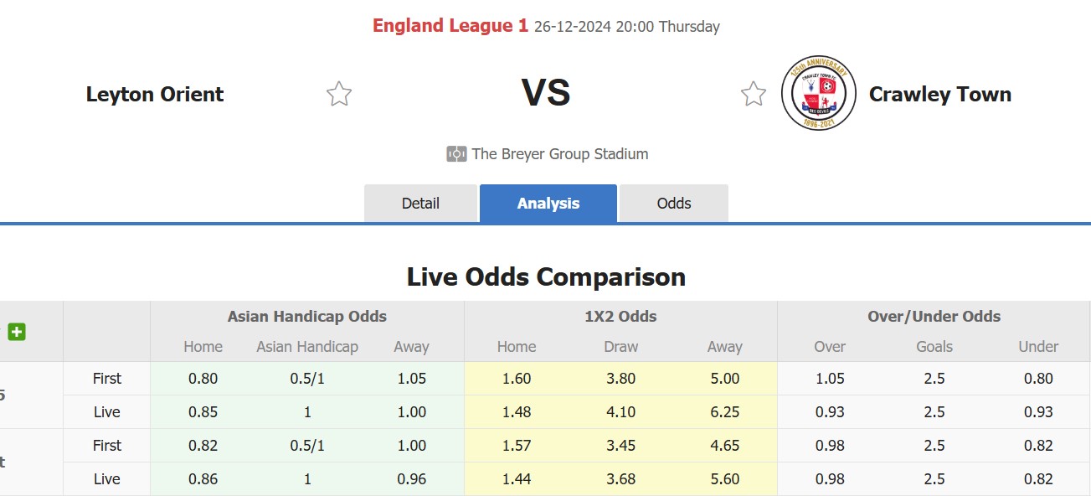Select the 4.10 live draw odds
The image size is (1091, 496).
(x=620, y=412)
